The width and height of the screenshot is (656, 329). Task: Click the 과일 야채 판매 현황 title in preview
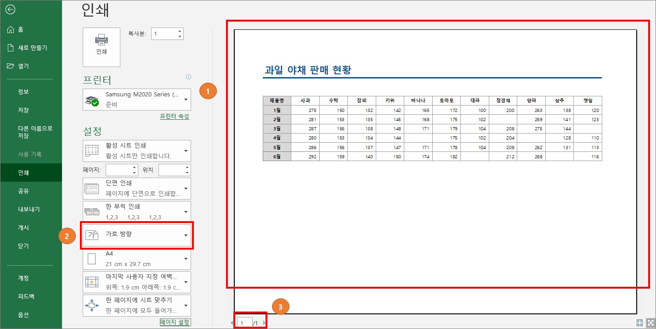tap(308, 70)
